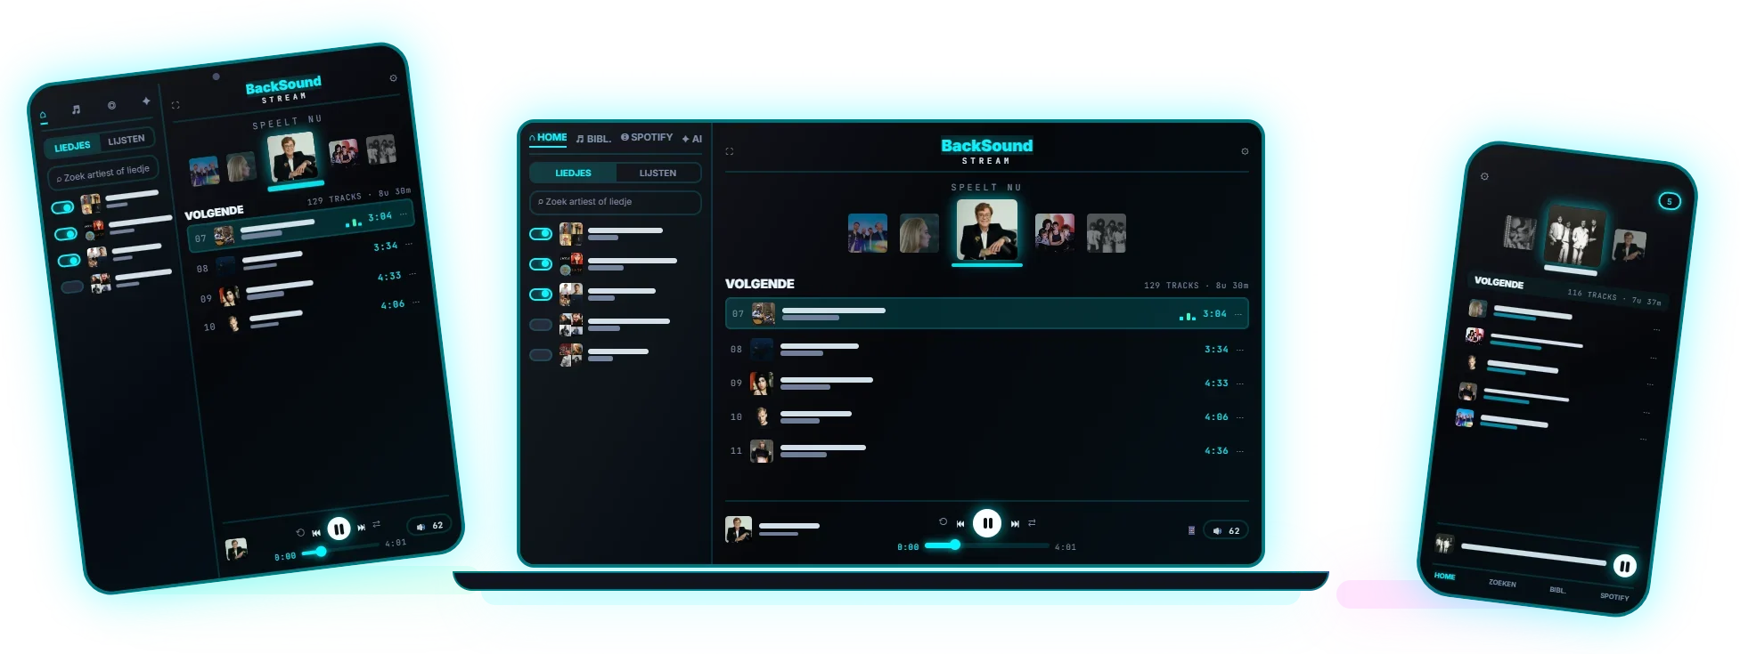
Task: Pause playback on the phone player
Action: pos(1624,566)
